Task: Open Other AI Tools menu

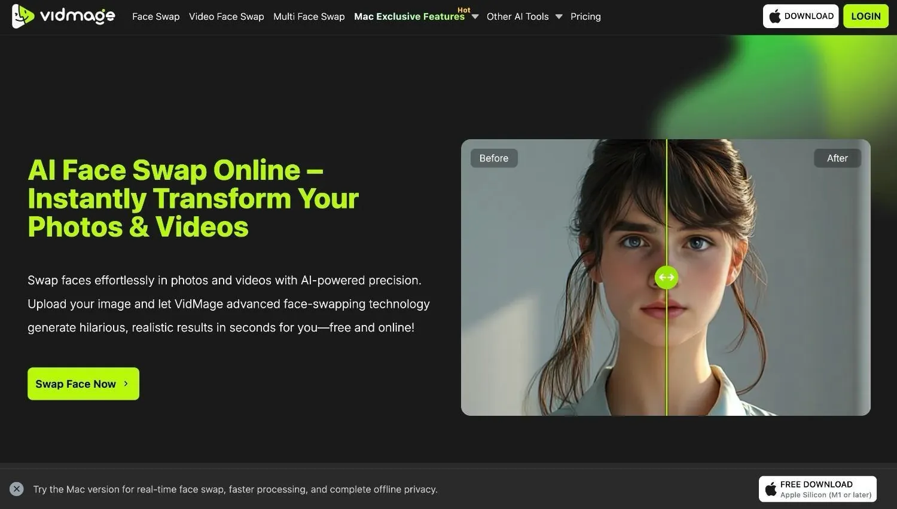Action: (518, 17)
